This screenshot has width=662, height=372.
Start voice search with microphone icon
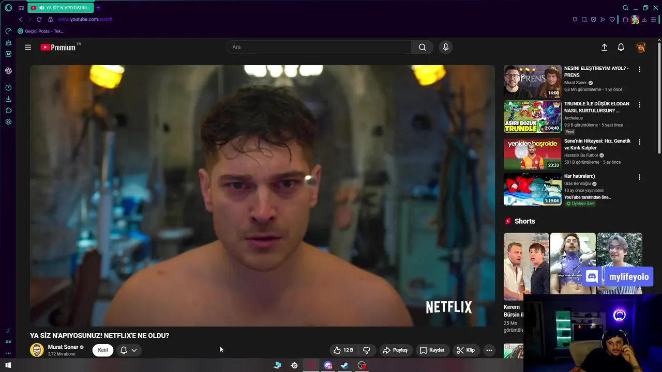[x=446, y=47]
